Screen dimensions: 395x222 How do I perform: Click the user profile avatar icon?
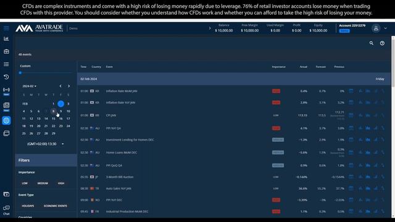tap(376, 28)
